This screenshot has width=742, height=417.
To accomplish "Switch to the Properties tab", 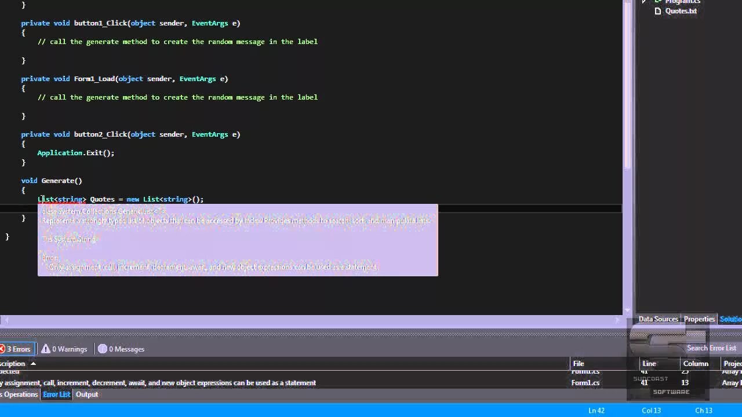I will click(x=699, y=319).
